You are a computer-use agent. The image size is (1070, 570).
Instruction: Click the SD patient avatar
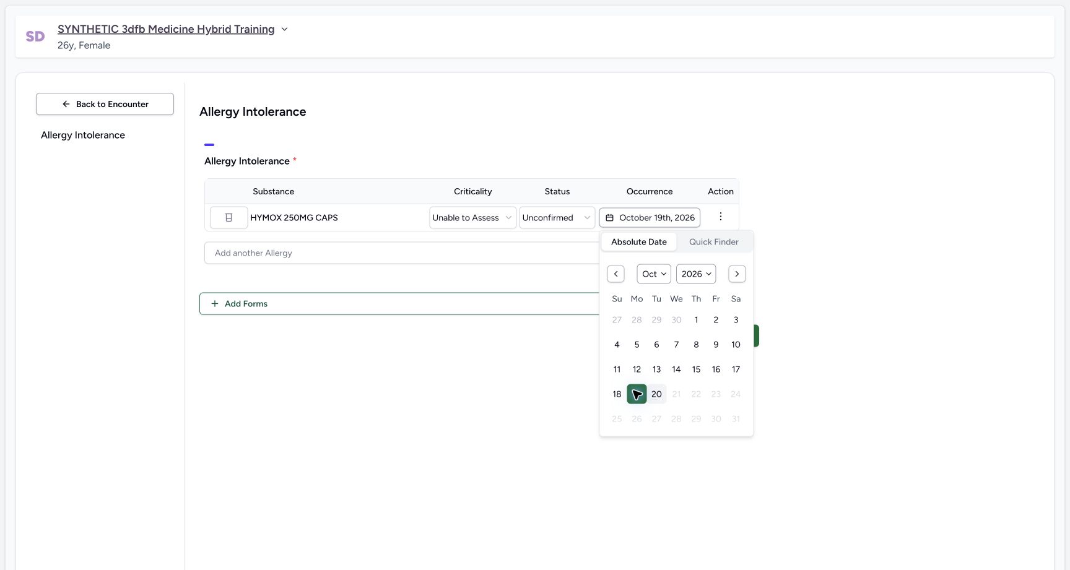pos(35,37)
